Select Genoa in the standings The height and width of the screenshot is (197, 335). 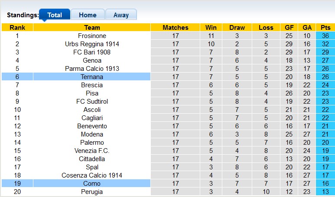(92, 60)
